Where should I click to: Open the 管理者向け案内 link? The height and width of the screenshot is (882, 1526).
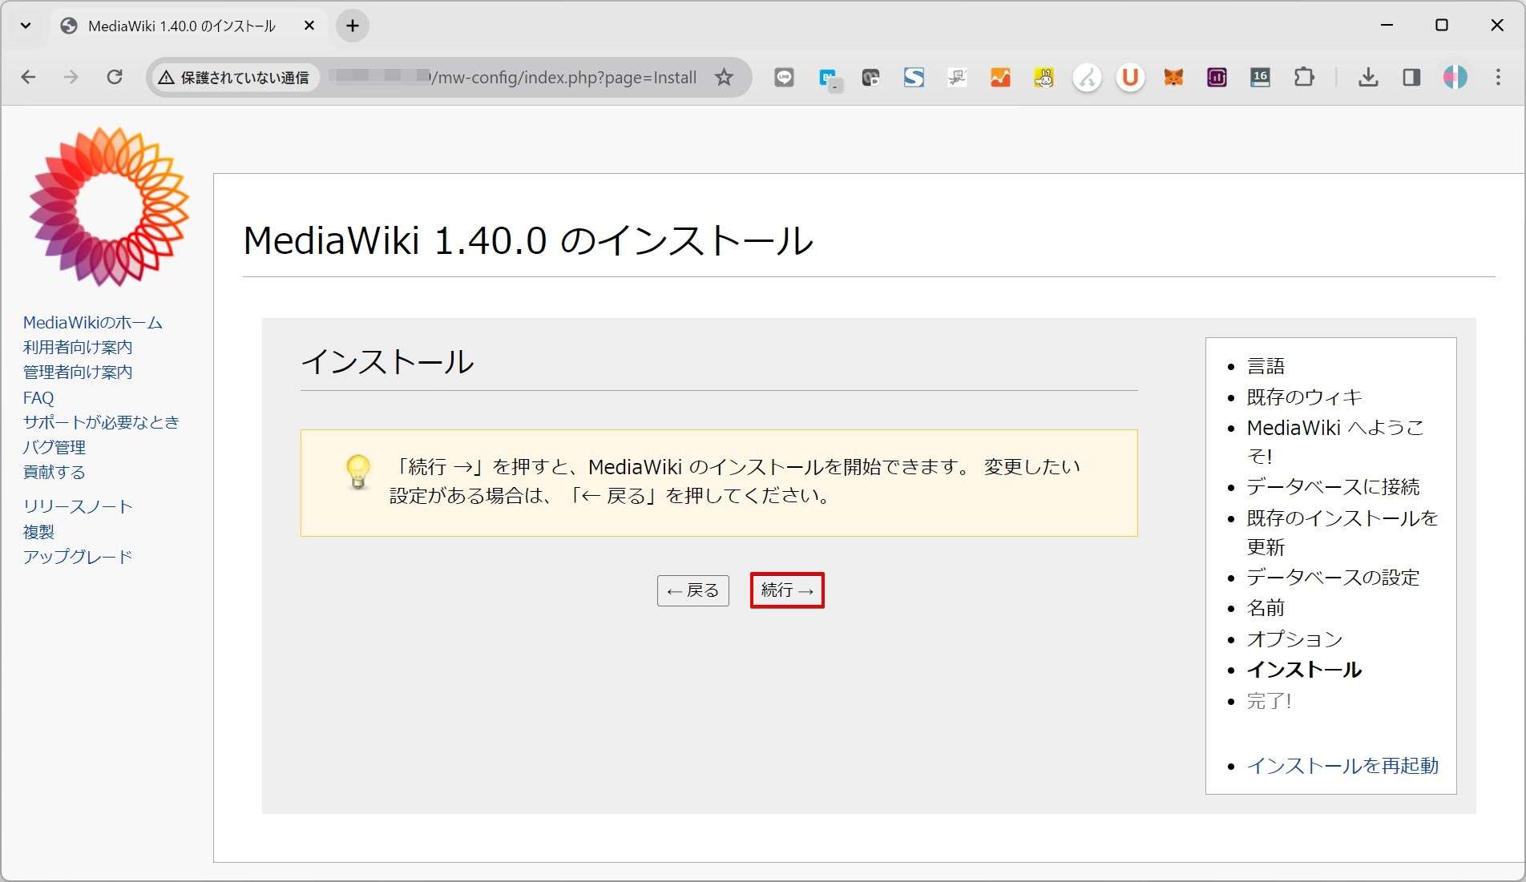click(78, 372)
